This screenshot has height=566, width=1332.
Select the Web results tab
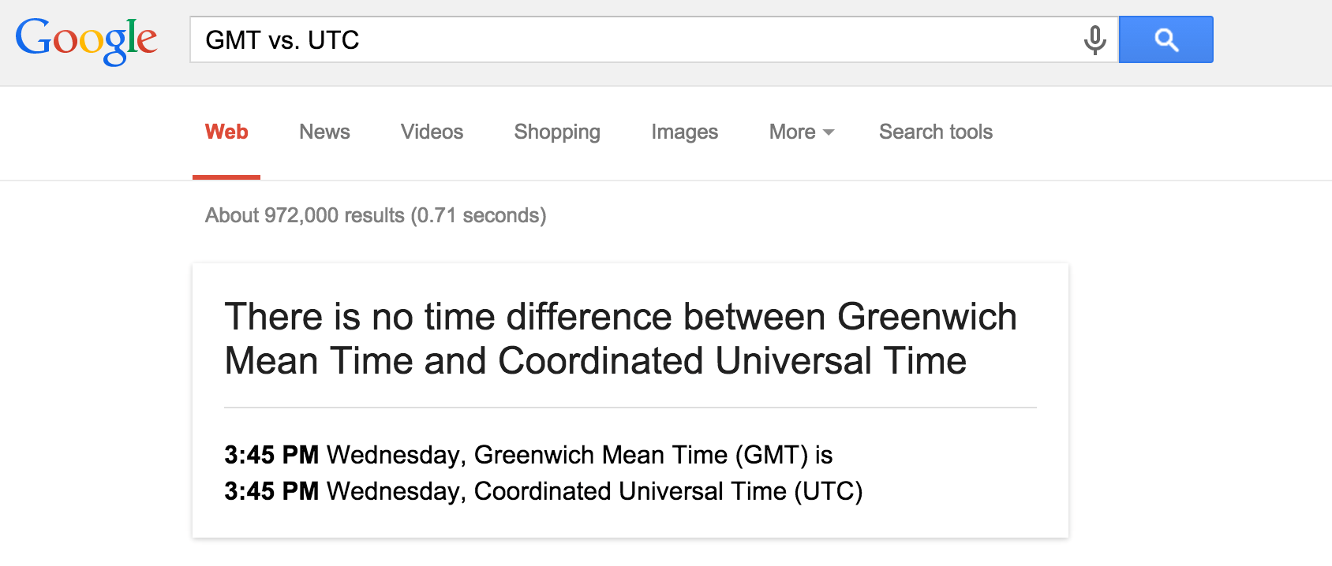click(x=226, y=132)
